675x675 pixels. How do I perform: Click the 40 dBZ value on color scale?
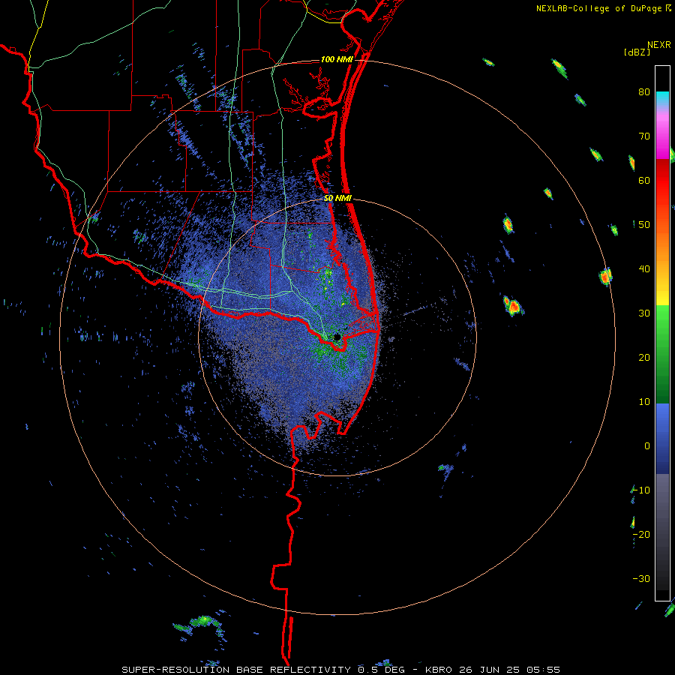(x=644, y=269)
